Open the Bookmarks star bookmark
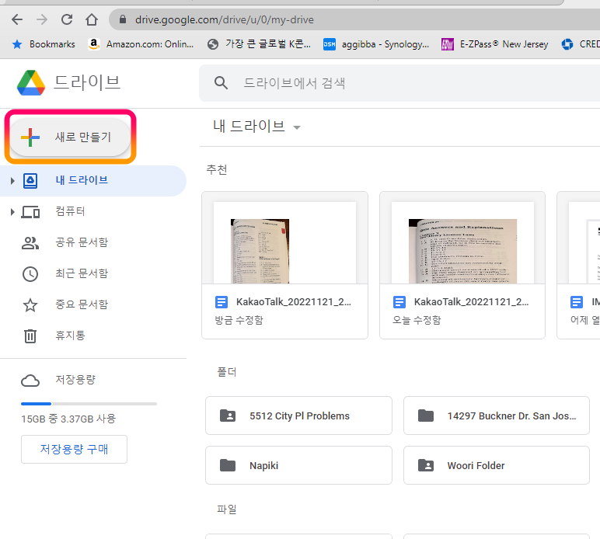 point(44,44)
